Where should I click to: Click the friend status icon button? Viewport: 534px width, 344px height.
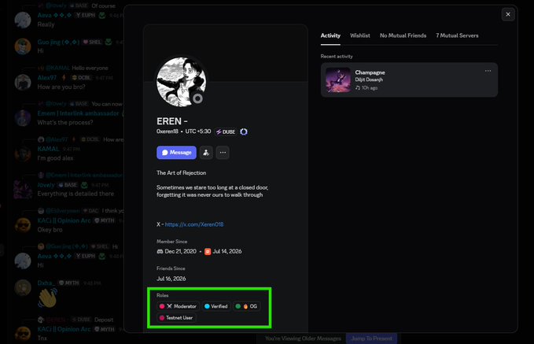(206, 153)
